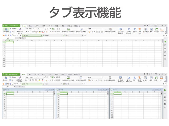Open the font name dropdown in lower window
Screen dimensions: 169x126
(37, 77)
